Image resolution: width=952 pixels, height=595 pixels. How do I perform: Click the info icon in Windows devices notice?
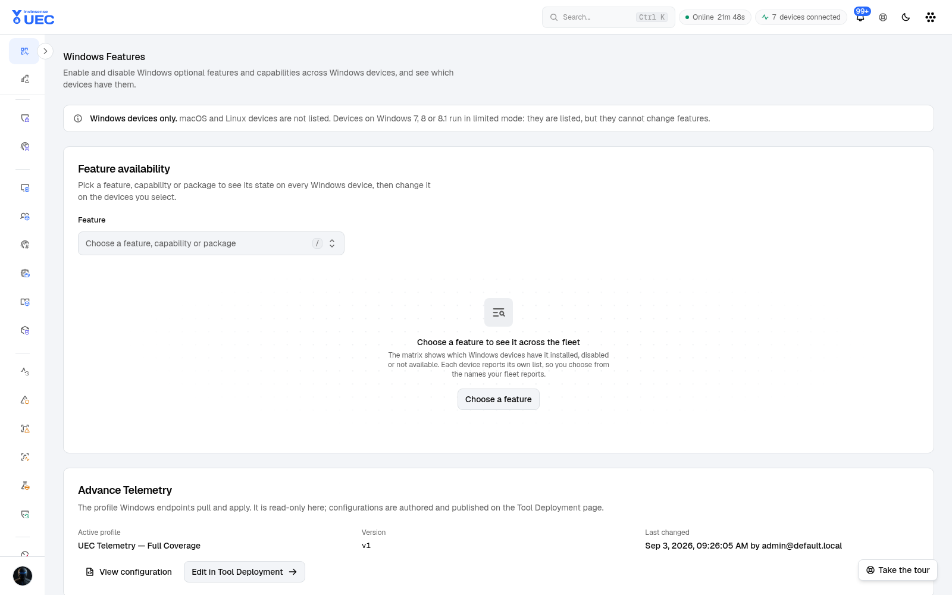[x=78, y=118]
